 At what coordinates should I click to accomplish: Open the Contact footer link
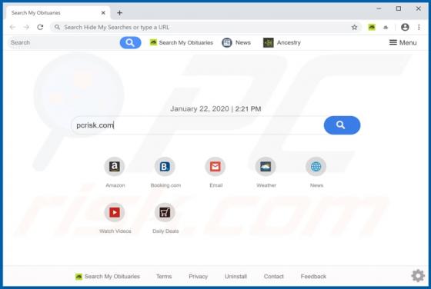point(273,277)
